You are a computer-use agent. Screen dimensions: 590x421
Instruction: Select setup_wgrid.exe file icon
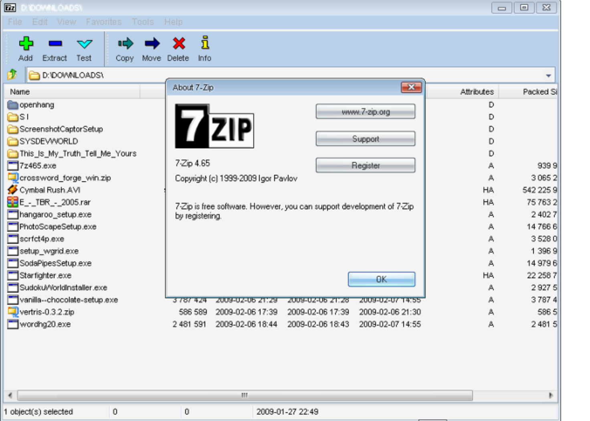pos(13,251)
